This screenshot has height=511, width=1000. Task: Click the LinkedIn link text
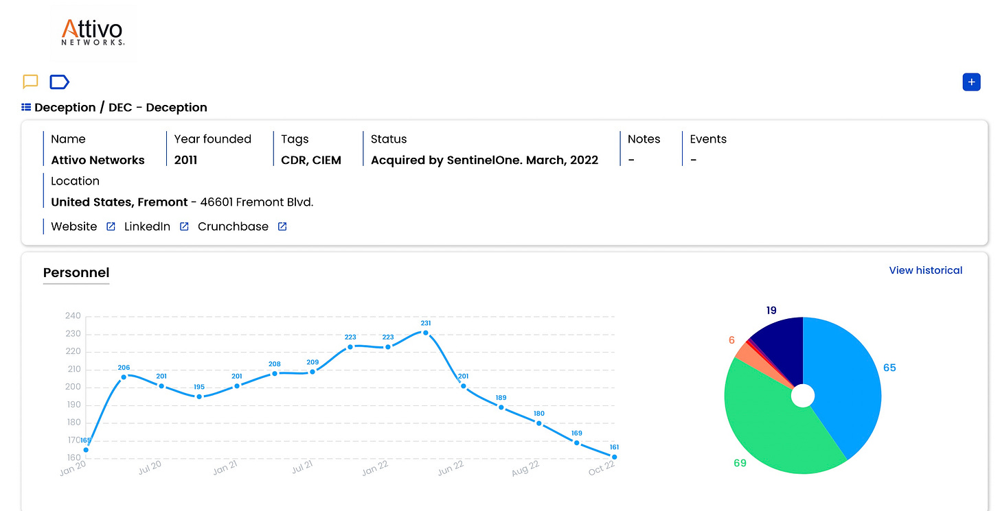click(147, 226)
